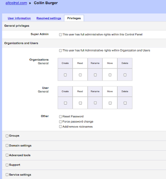Click the Service settings section label
The image size is (166, 179).
(x=20, y=175)
